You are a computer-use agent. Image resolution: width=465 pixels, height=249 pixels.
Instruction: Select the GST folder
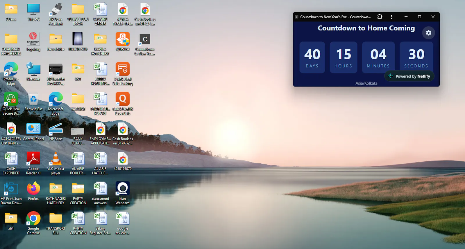78,72
